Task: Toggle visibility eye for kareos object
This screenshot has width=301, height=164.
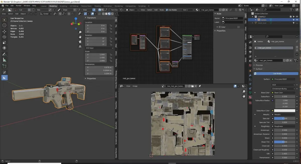Action: tap(297, 20)
